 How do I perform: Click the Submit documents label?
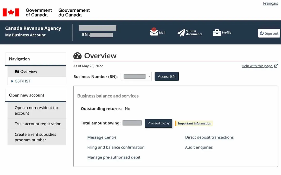pyautogui.click(x=194, y=32)
